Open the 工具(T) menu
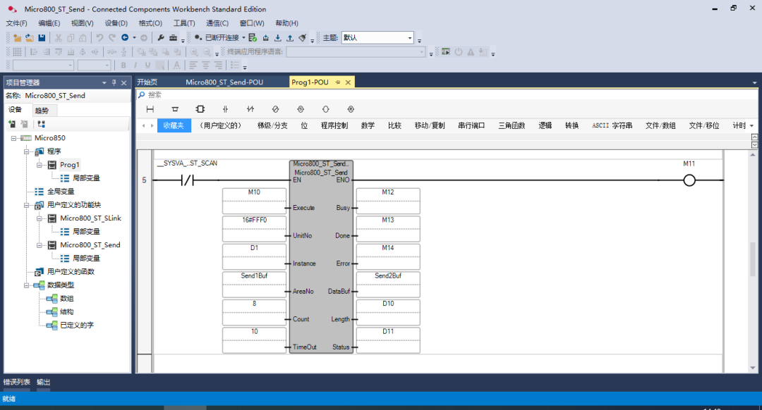762x410 pixels. click(184, 23)
